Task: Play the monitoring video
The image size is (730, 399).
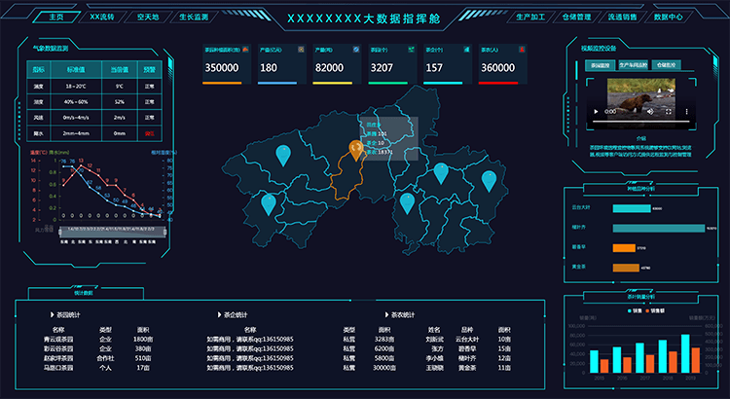Action: coord(596,112)
